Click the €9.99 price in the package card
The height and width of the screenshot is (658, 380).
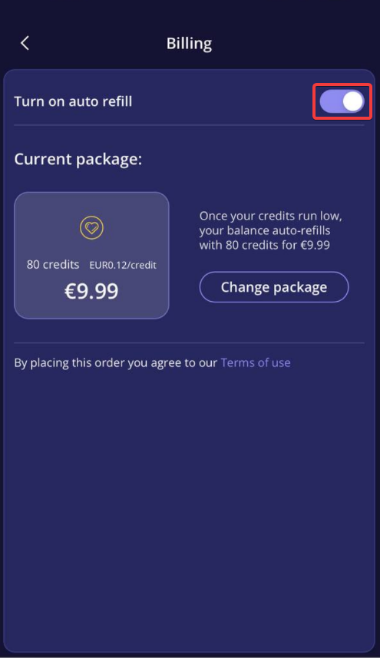point(91,290)
